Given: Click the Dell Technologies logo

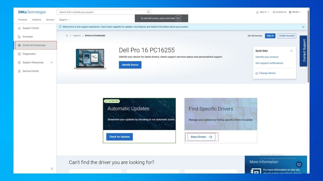Looking at the screenshot, I should [32, 12].
